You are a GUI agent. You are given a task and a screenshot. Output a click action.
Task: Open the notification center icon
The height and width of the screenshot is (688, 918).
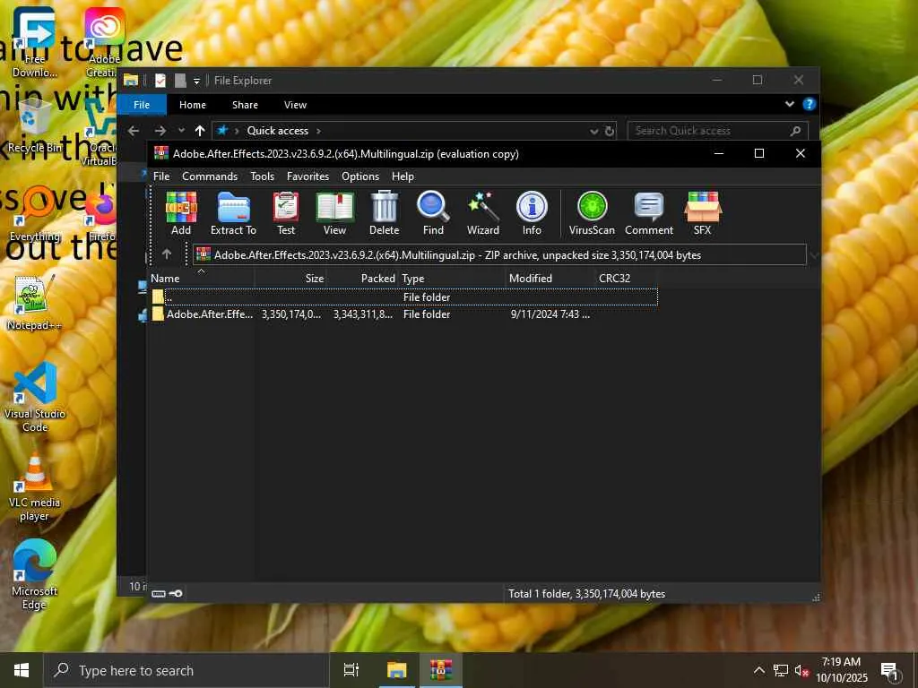pos(890,671)
